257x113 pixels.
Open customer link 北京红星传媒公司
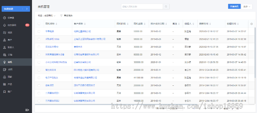click(x=82, y=32)
